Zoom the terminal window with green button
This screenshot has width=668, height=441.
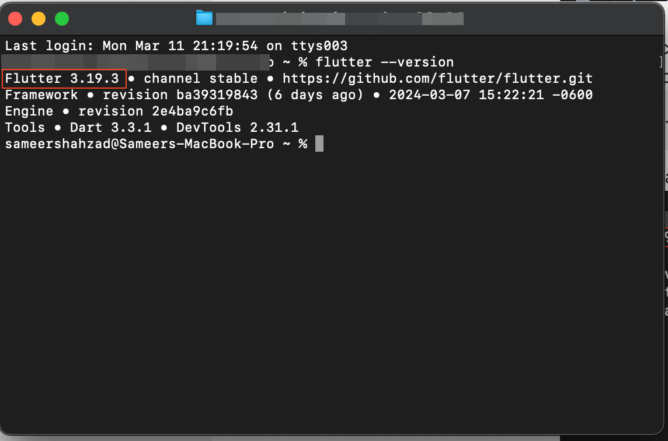tap(62, 19)
